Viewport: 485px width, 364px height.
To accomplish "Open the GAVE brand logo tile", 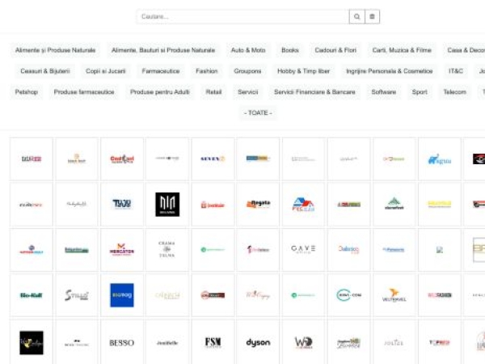I will (303, 250).
